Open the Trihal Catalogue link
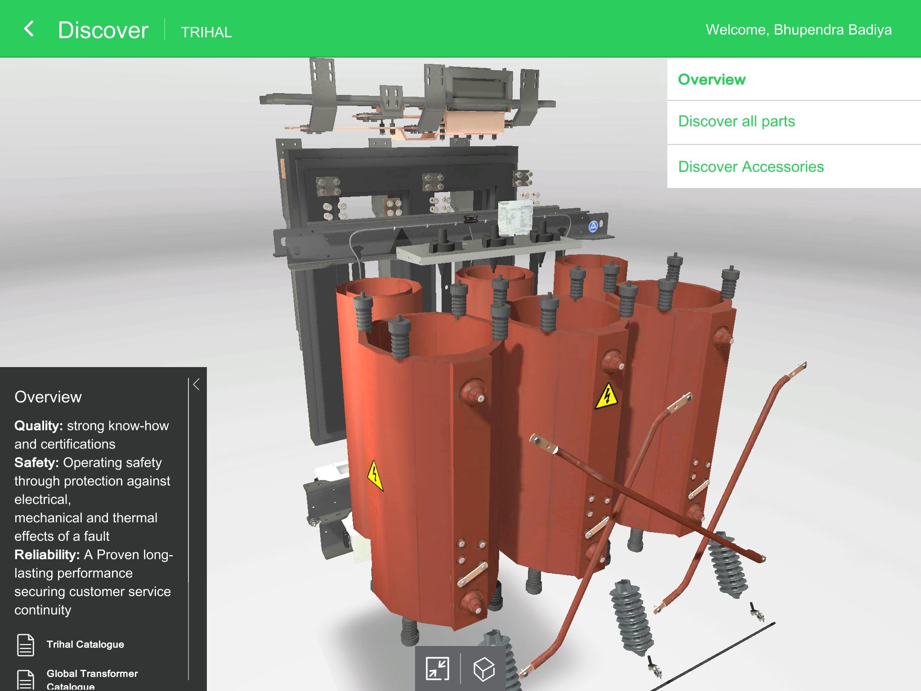The width and height of the screenshot is (921, 691). [x=85, y=645]
